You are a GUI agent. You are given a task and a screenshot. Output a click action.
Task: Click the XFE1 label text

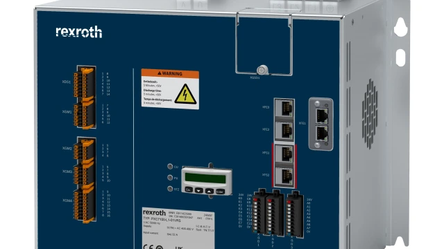tap(302, 123)
